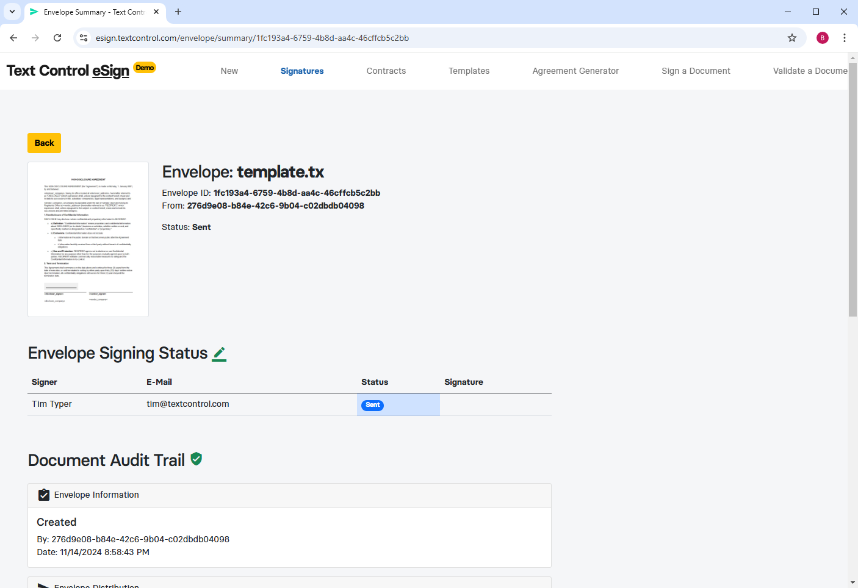Open a new browser tab
This screenshot has height=588, width=858.
[x=178, y=12]
